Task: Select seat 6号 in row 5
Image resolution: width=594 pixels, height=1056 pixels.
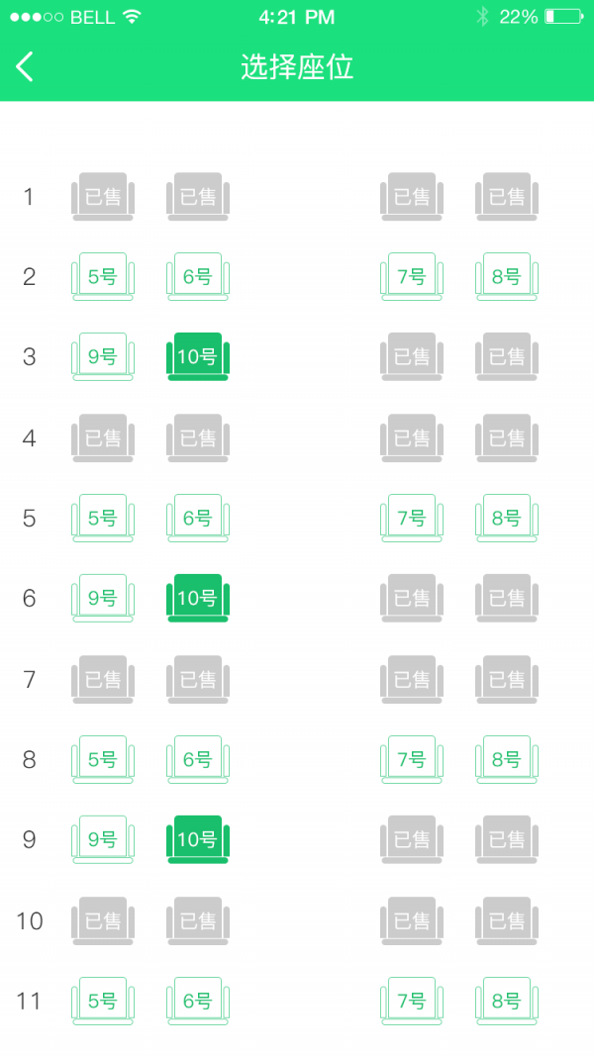Action: (198, 518)
